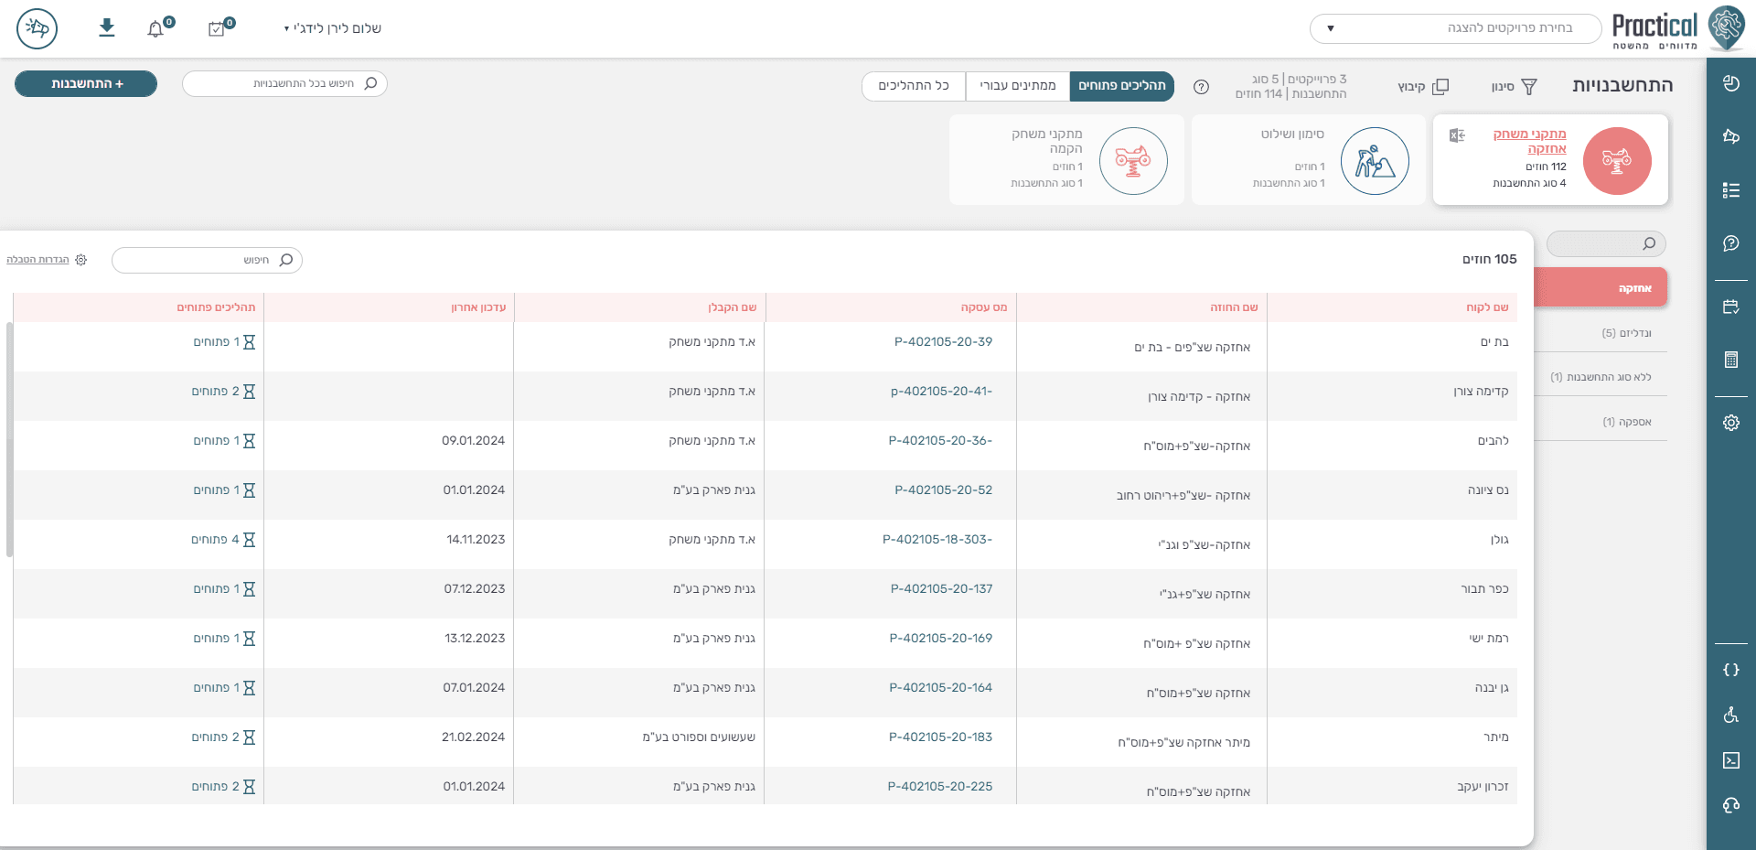The height and width of the screenshot is (850, 1756).
Task: Open table settings הגדרות הטבלה
Action: 47,260
